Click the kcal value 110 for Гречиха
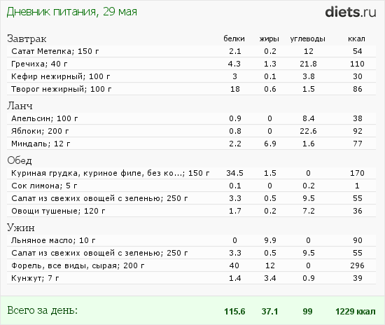 coord(357,64)
